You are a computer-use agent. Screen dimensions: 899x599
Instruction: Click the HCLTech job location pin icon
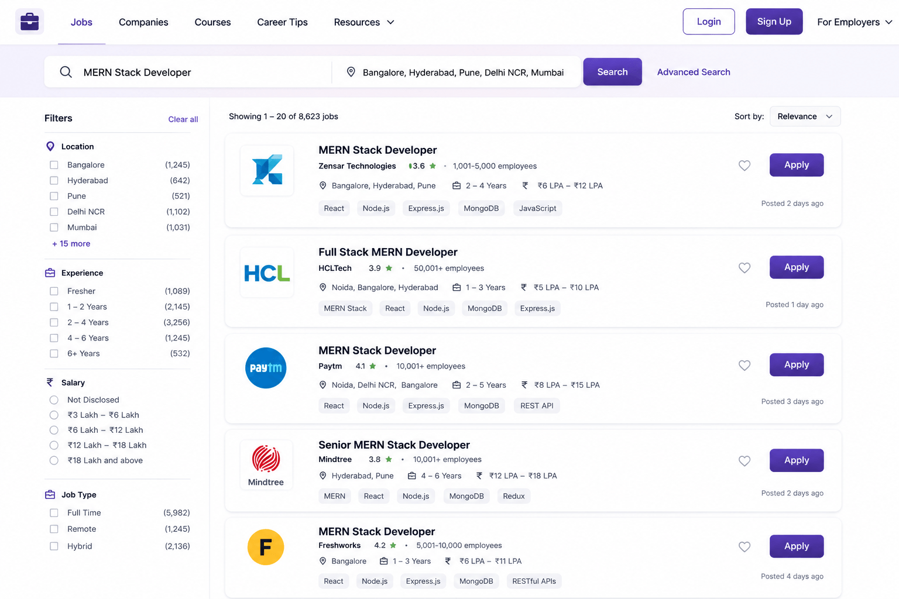pyautogui.click(x=322, y=287)
